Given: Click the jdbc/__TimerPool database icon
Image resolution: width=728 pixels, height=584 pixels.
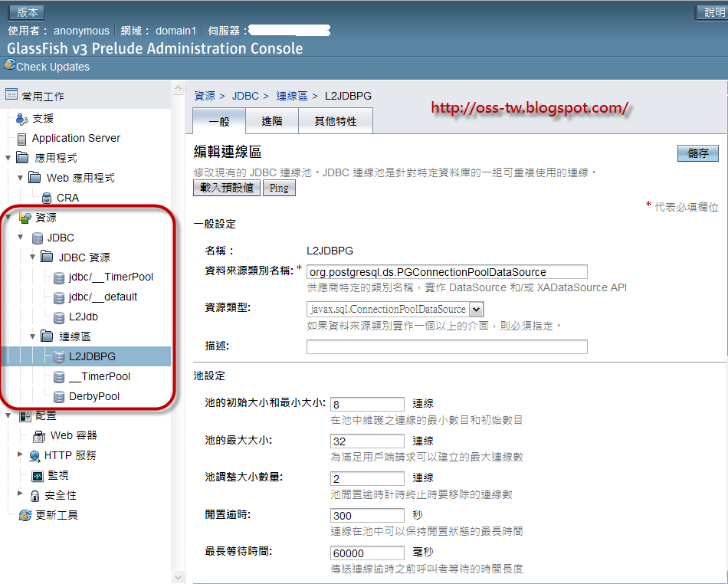Looking at the screenshot, I should pos(58,277).
